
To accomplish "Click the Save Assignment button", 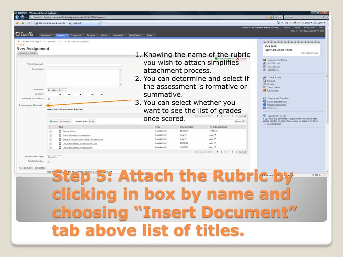I will click(225, 59).
